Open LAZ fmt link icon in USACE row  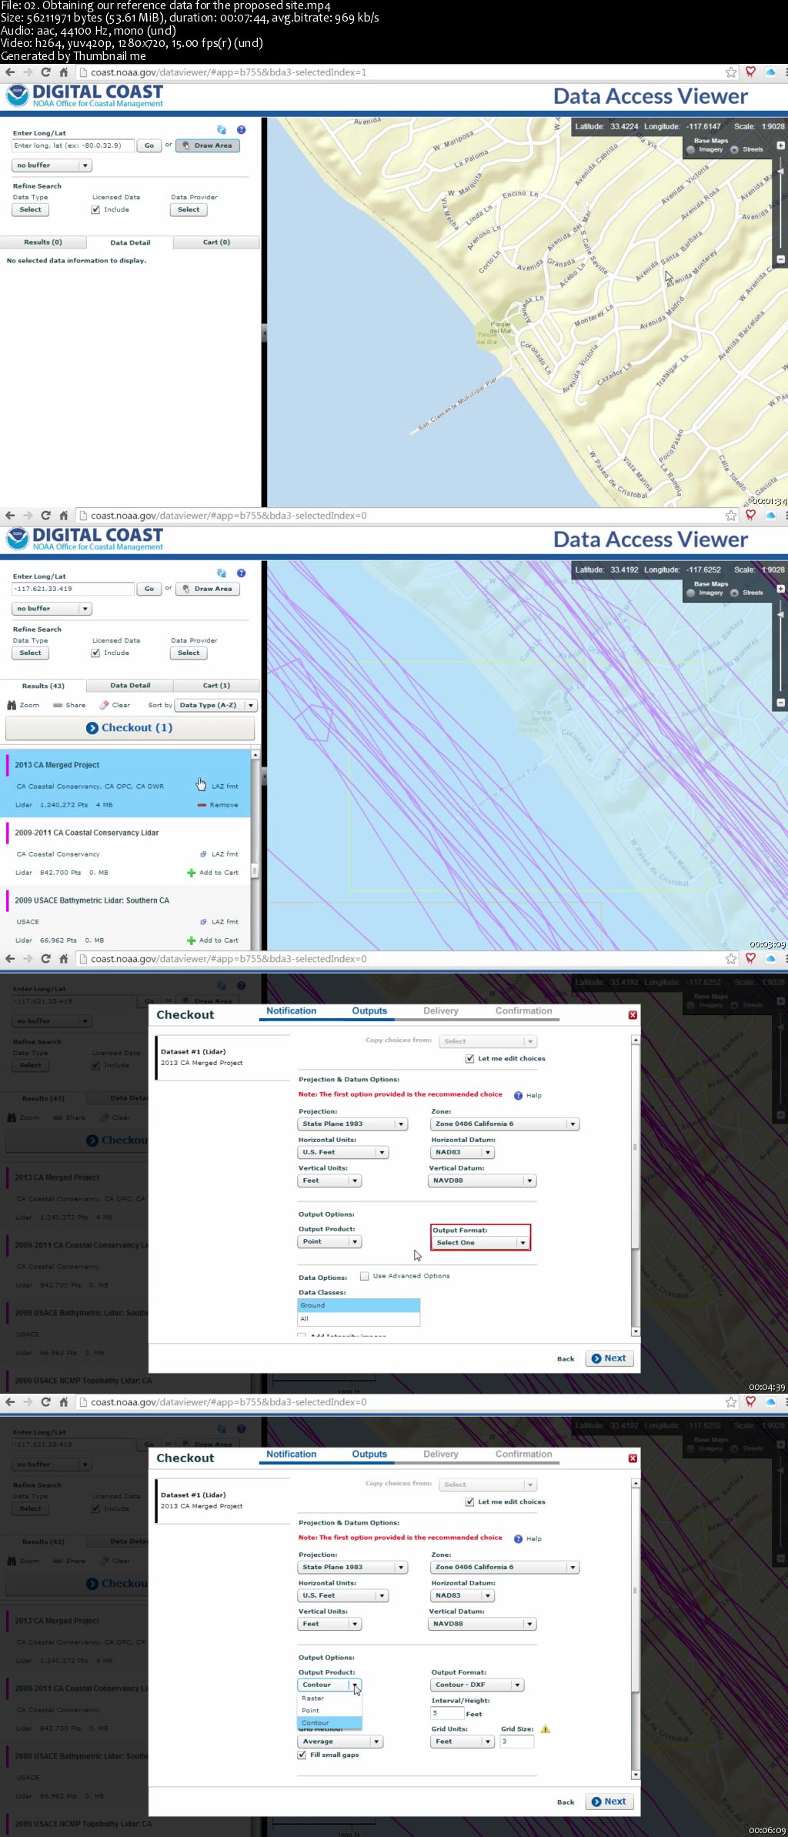tap(203, 922)
